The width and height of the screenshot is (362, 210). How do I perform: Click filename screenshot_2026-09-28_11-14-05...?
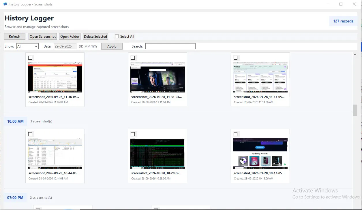pos(259,97)
